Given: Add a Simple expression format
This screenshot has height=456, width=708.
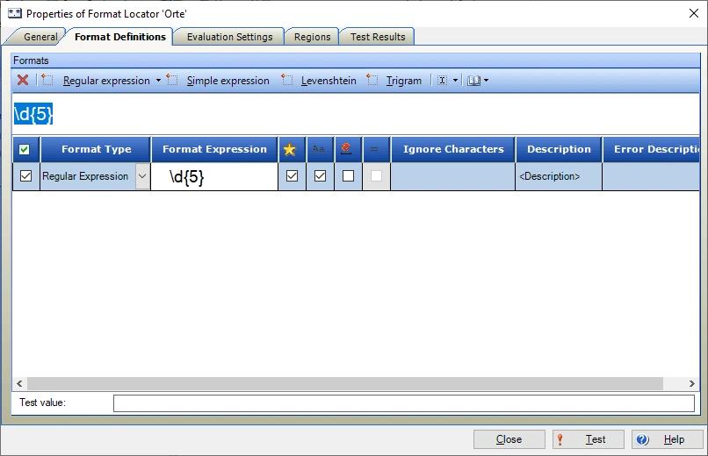Looking at the screenshot, I should pos(227,81).
